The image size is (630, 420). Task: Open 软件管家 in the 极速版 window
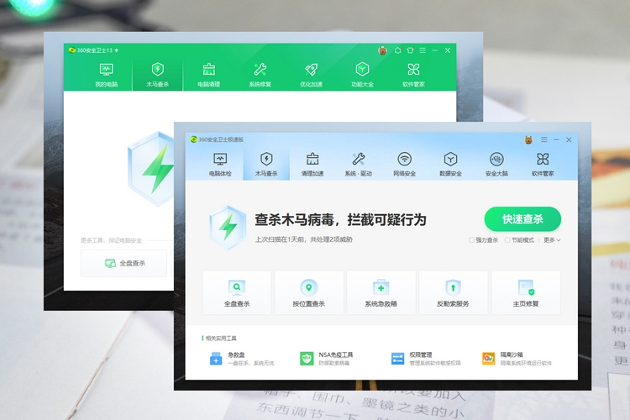(x=543, y=165)
